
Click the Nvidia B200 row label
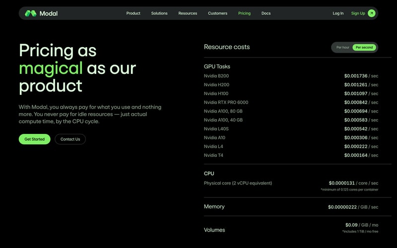(216, 76)
